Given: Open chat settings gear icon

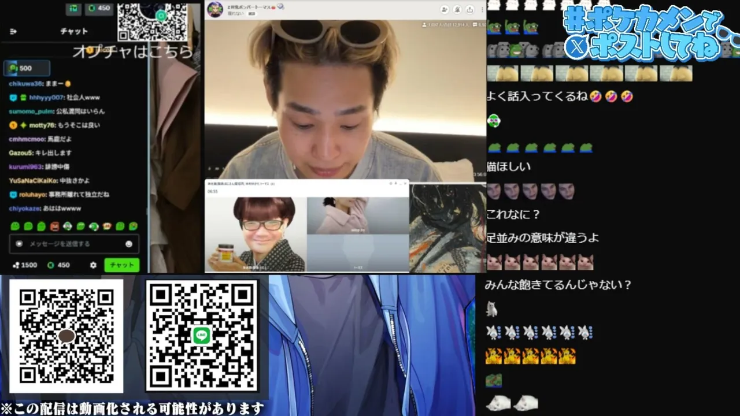Looking at the screenshot, I should [x=93, y=265].
